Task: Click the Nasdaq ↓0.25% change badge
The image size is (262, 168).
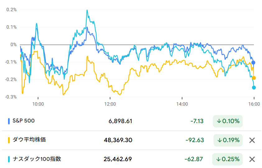Action: pos(228,159)
